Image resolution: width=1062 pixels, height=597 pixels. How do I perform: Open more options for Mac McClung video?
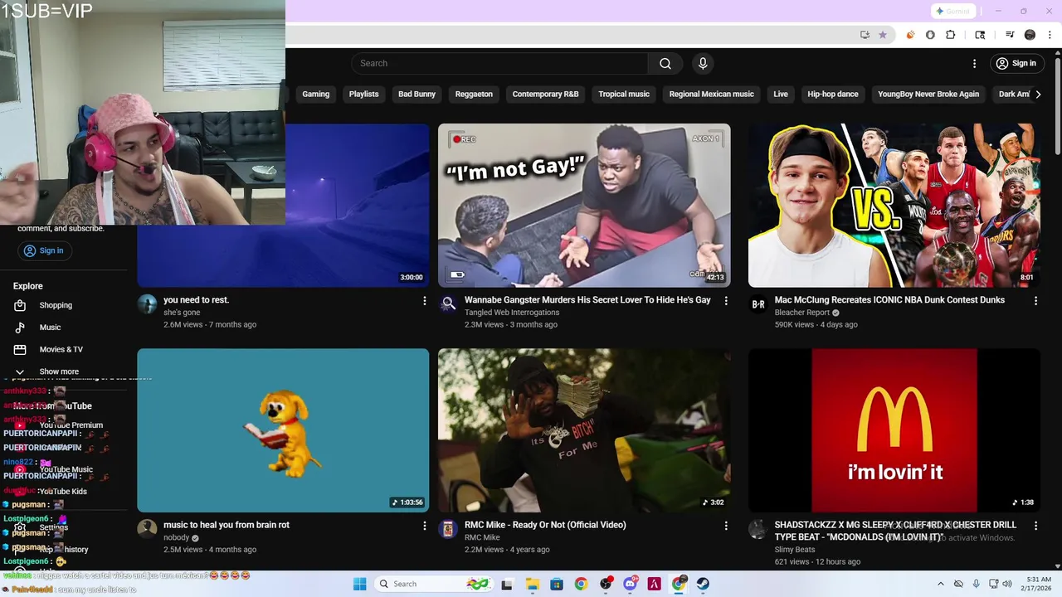pos(1035,301)
